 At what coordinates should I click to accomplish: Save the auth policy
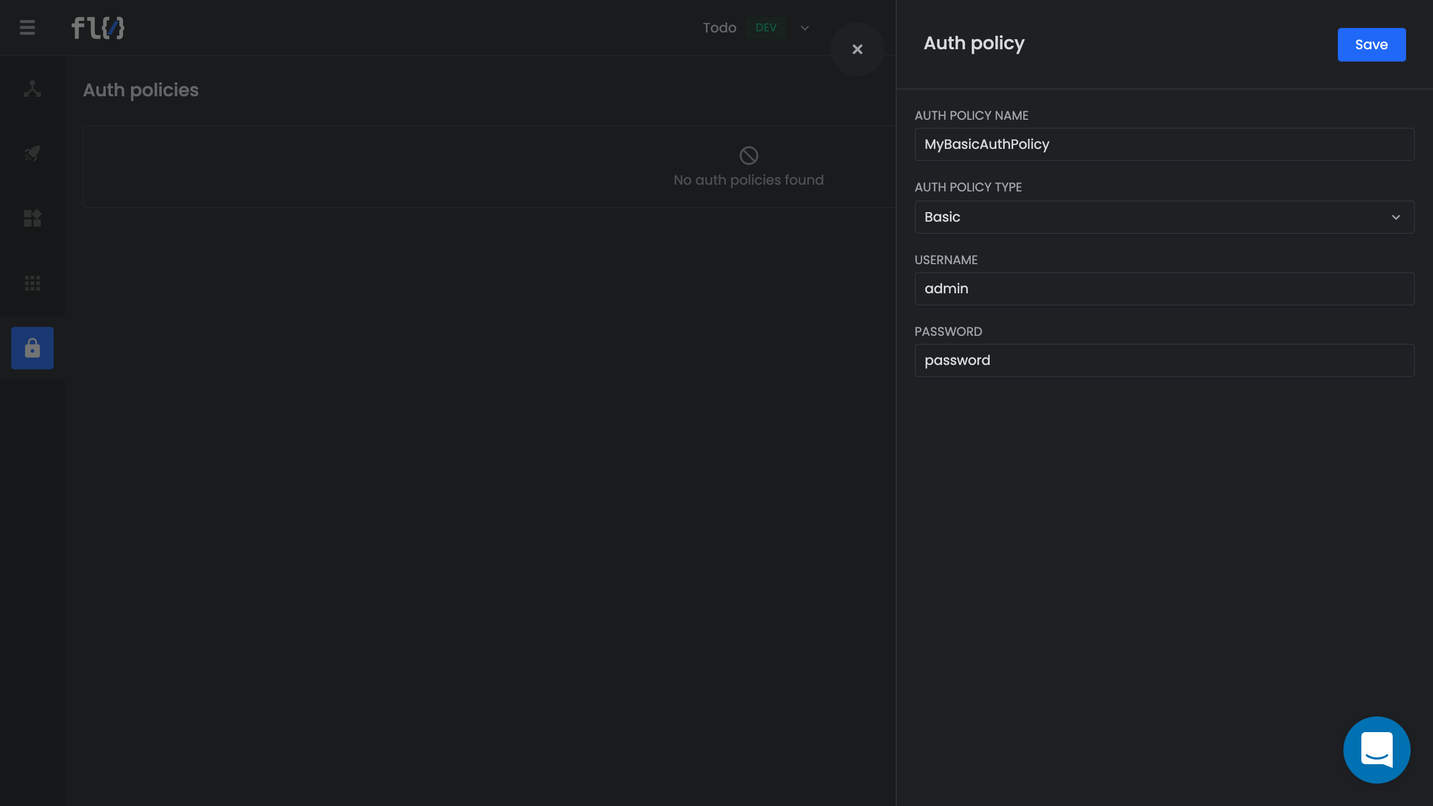click(1371, 45)
